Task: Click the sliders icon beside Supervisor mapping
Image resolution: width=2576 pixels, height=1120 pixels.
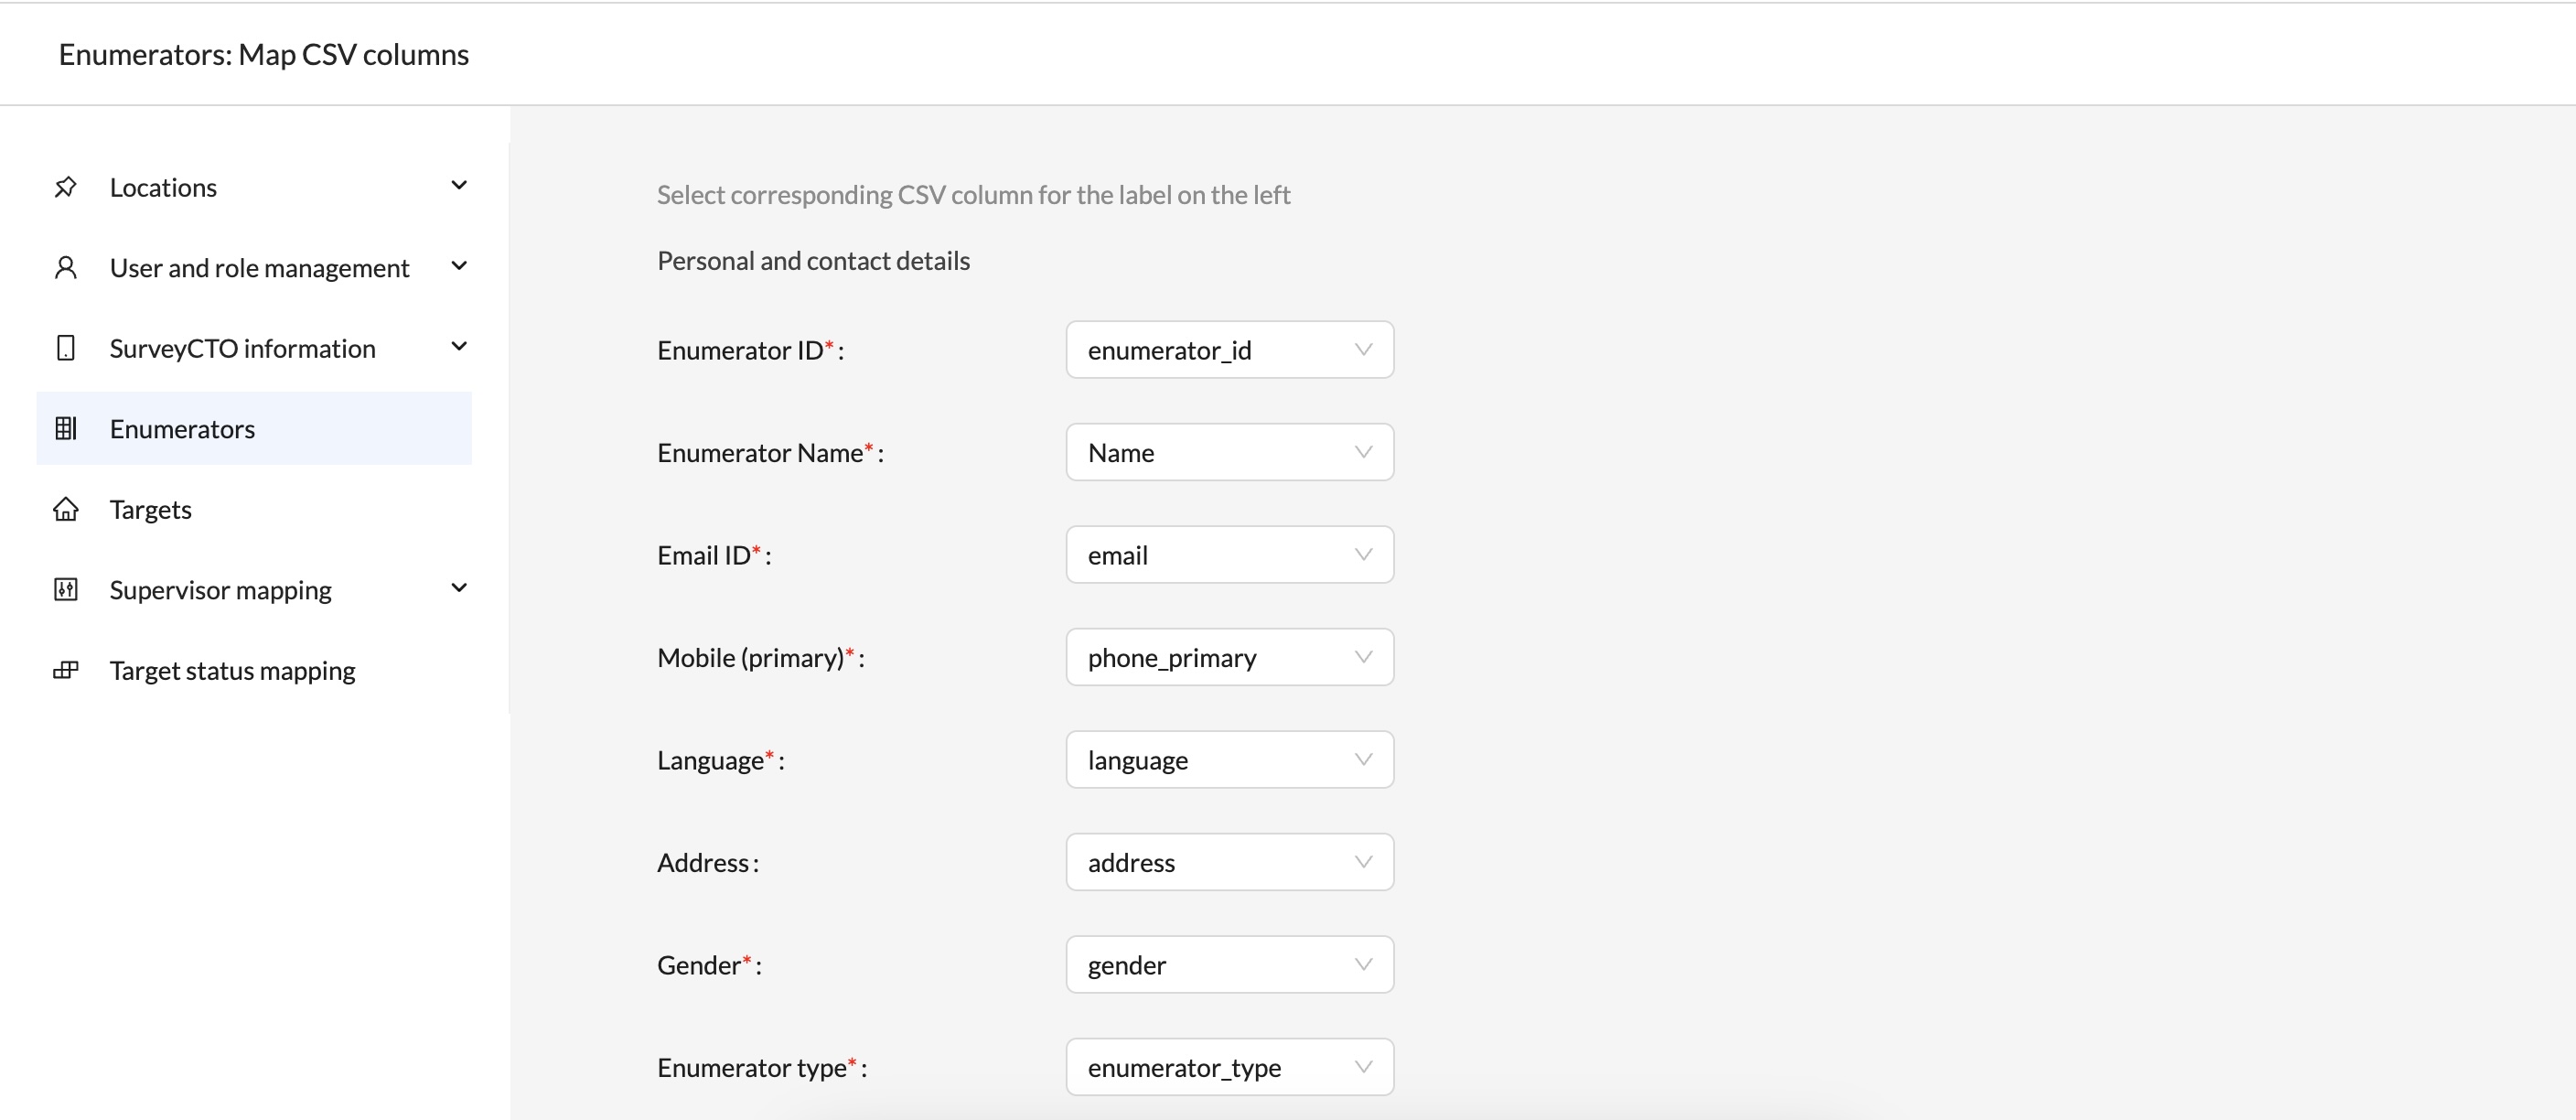Action: pos(66,589)
